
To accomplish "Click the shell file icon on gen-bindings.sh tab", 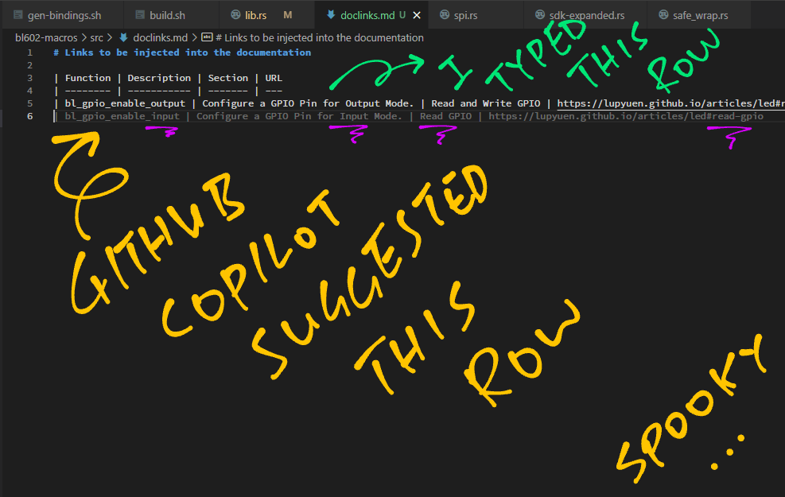I will [x=18, y=15].
